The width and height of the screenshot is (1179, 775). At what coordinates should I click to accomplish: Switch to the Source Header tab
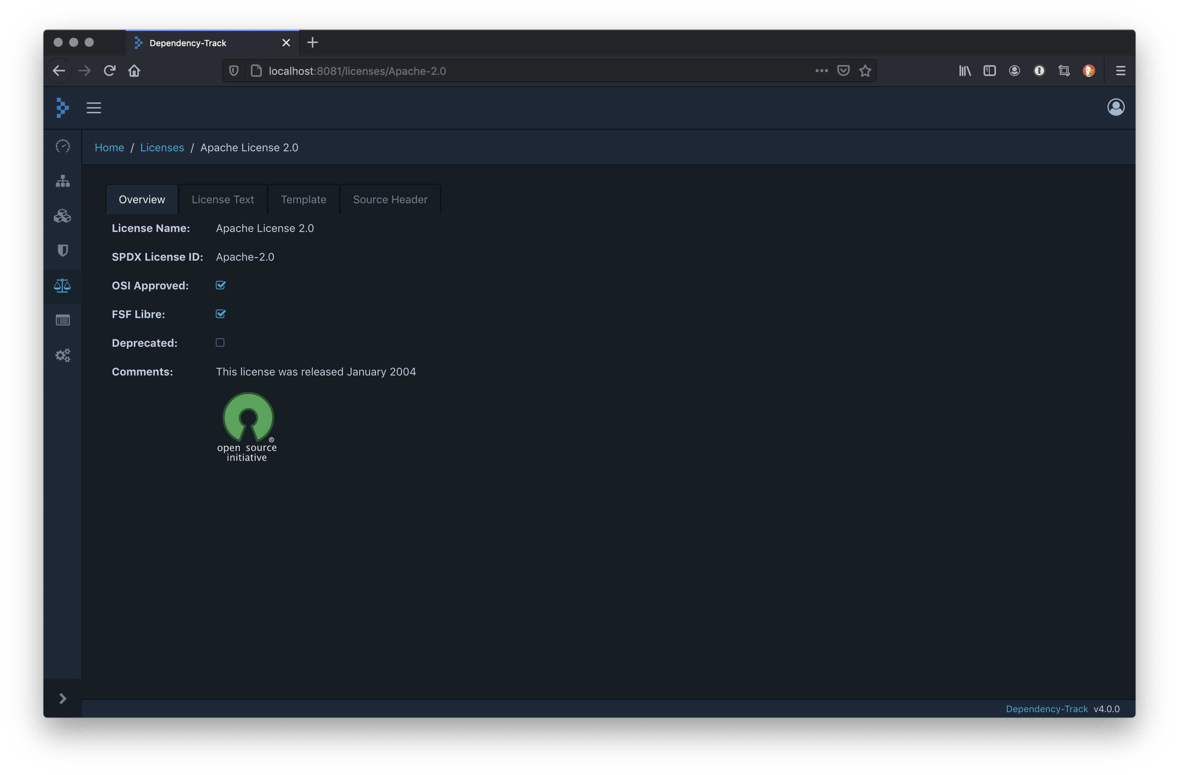click(x=390, y=199)
